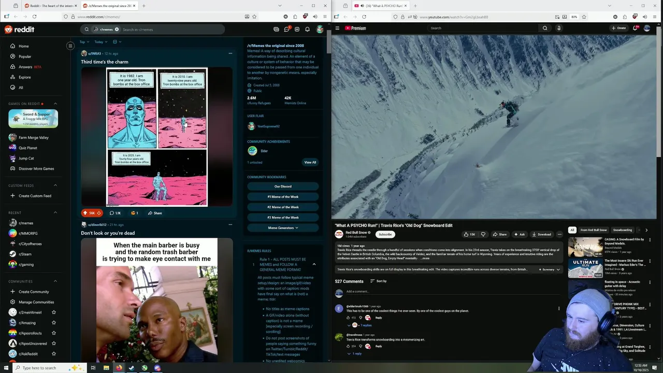
Task: Download the Travis Rice video
Action: click(541, 234)
